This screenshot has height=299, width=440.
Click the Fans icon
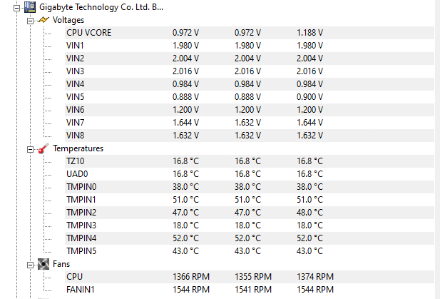[x=44, y=264]
